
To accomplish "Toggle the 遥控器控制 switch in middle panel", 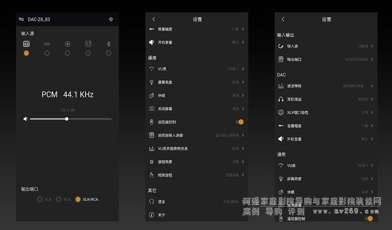I will coord(239,122).
